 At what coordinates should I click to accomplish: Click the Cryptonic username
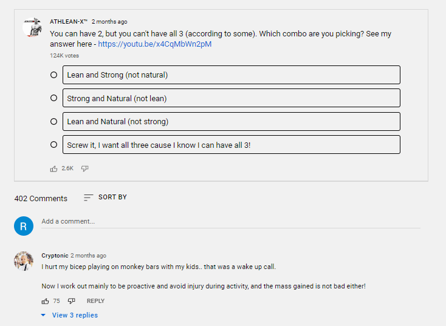pos(55,256)
